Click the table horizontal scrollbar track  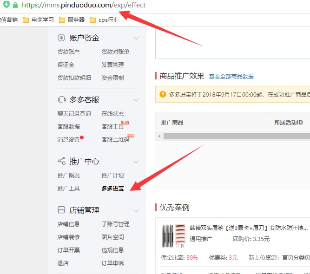[x=237, y=136]
